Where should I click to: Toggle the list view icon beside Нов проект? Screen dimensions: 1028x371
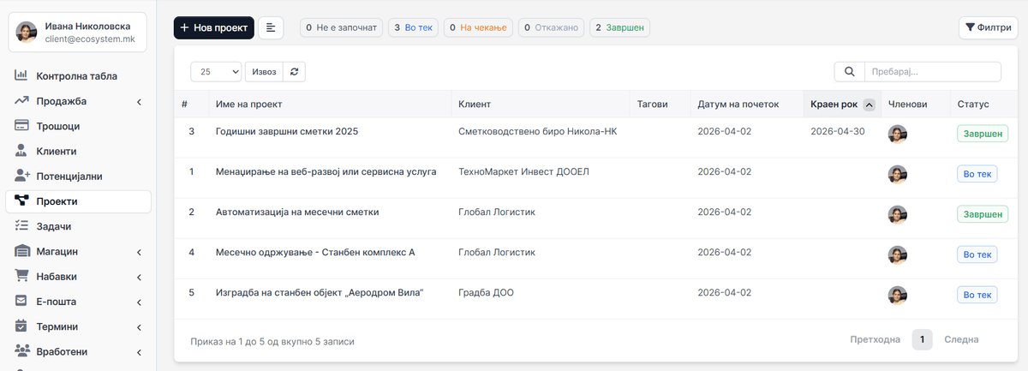271,28
